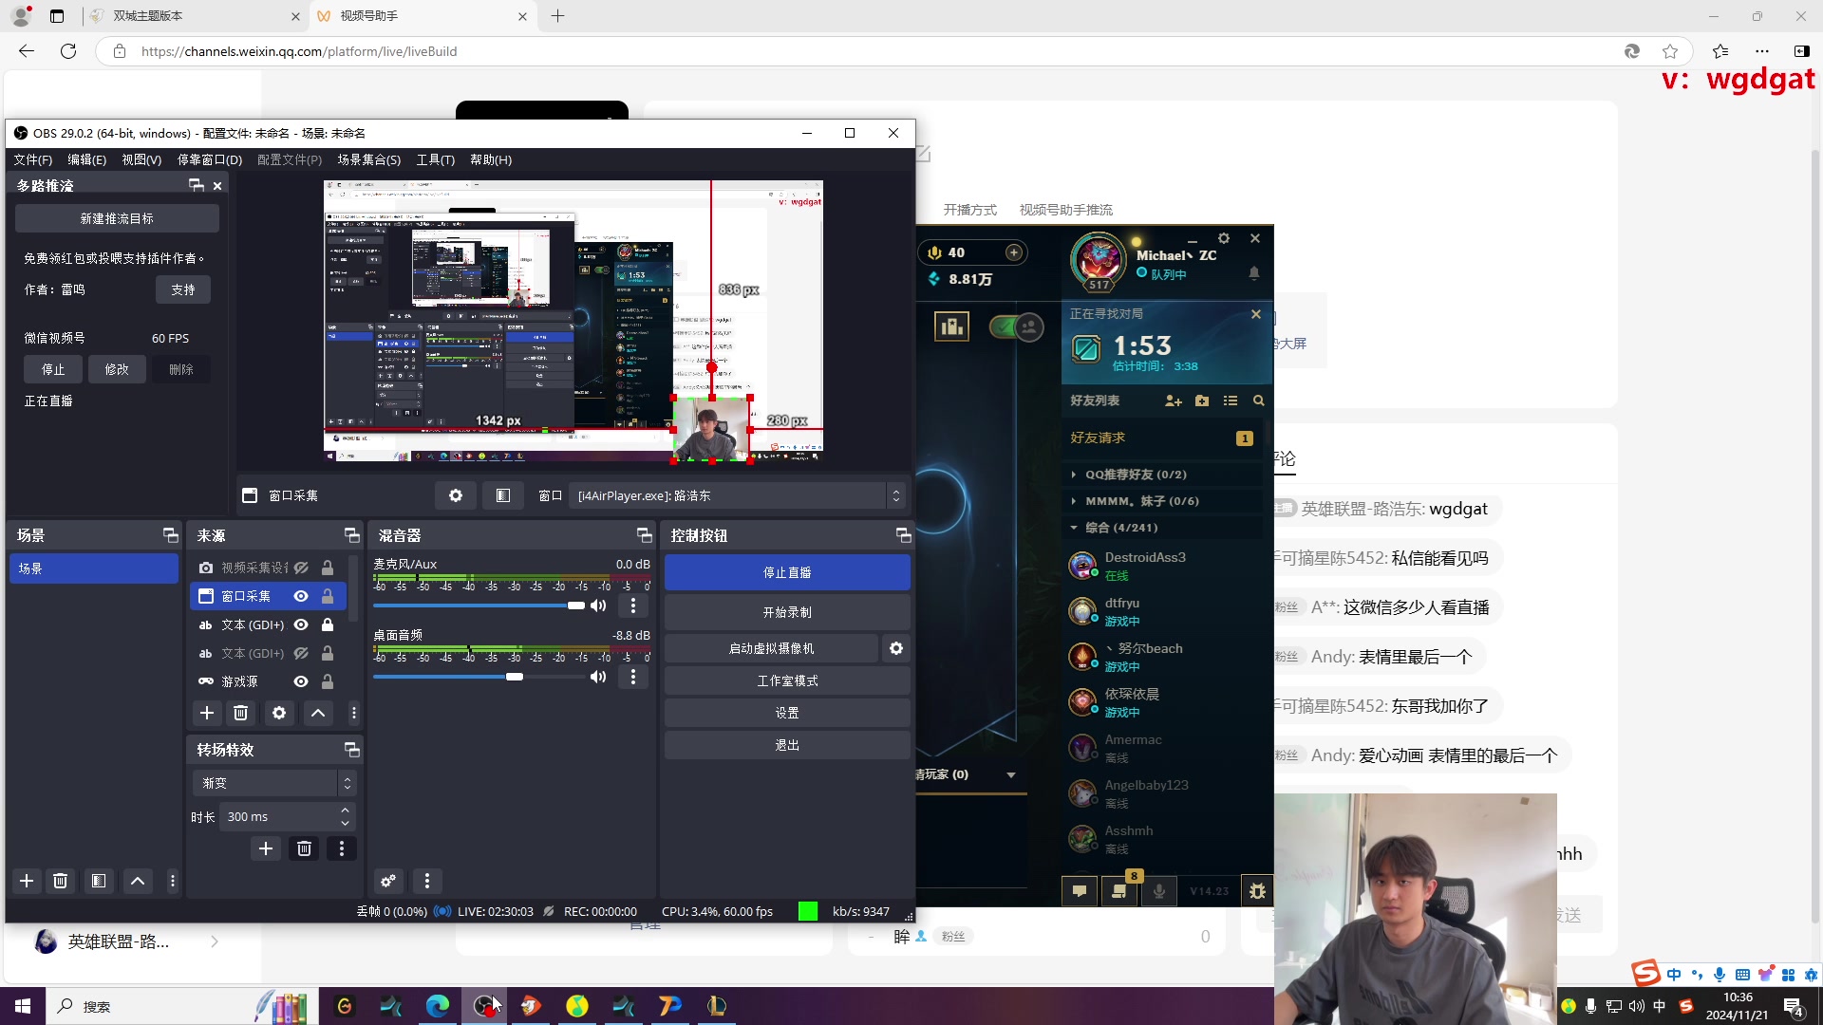Open the Windows Start menu
Image resolution: width=1823 pixels, height=1025 pixels.
coord(23,1006)
